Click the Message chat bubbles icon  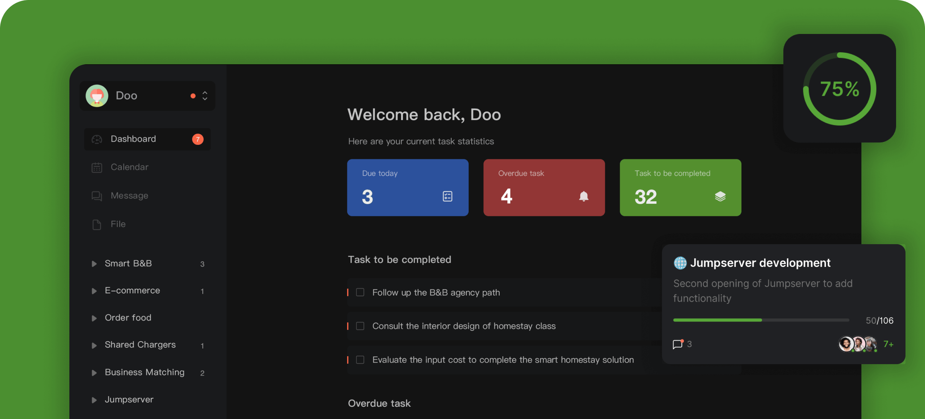97,196
